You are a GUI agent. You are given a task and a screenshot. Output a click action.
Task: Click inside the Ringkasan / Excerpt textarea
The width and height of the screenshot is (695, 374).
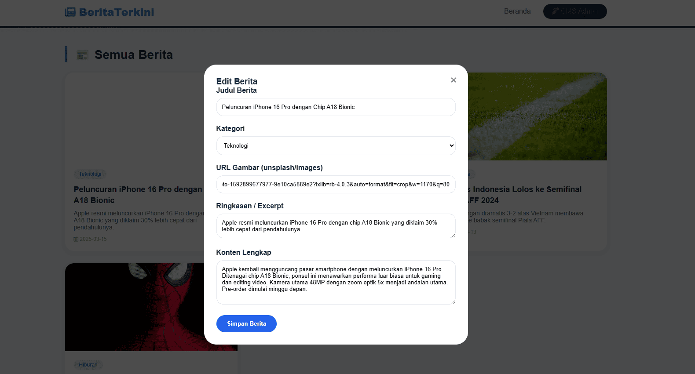click(x=336, y=226)
